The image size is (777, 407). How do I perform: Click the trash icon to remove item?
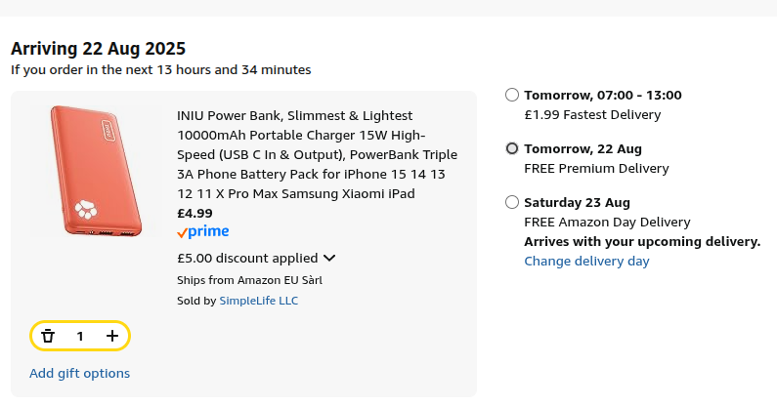48,336
